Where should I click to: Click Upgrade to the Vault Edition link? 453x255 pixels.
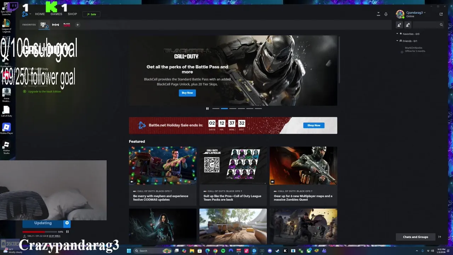[x=44, y=91]
